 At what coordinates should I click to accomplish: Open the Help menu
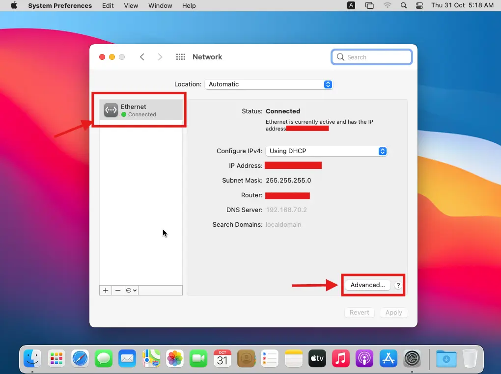tap(189, 5)
